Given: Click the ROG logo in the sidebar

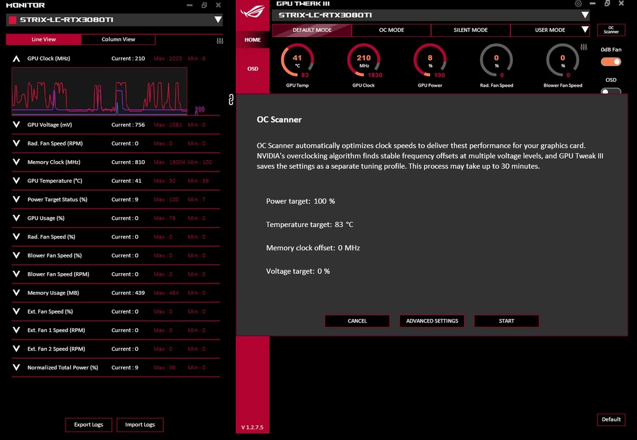Looking at the screenshot, I should pos(253,13).
